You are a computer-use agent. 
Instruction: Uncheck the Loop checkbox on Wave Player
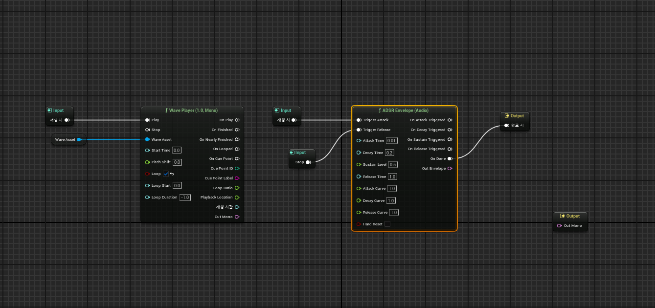[x=166, y=174]
